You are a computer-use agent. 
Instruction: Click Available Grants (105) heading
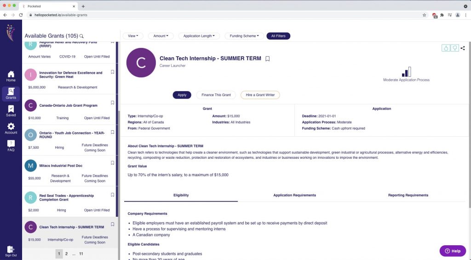click(x=52, y=36)
